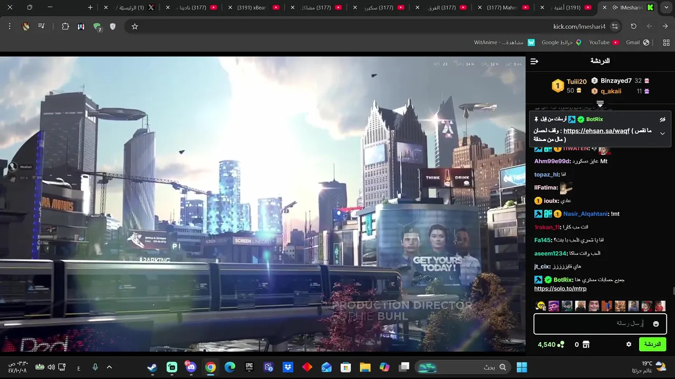Open 1rakan_11 chat username
Image resolution: width=675 pixels, height=379 pixels.
point(547,227)
